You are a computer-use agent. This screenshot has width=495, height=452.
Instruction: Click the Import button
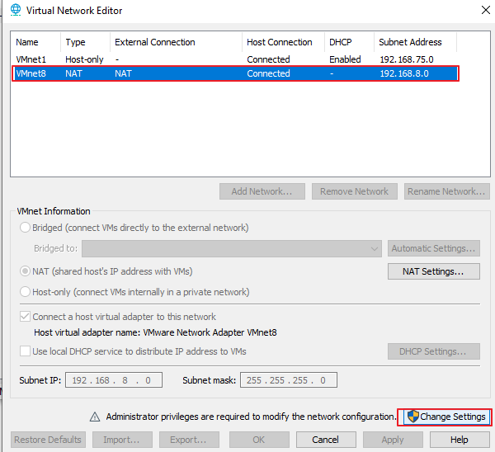tap(122, 440)
